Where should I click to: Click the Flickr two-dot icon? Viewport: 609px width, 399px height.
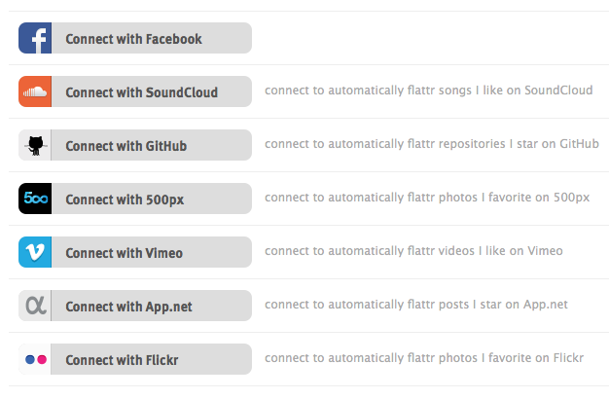pos(35,359)
